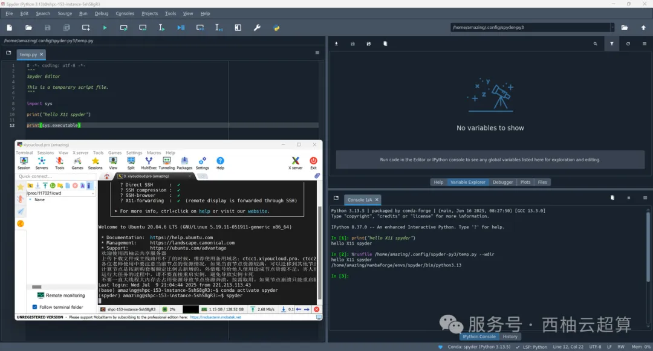Browse editor tabs icon left of temp.py

pos(8,53)
